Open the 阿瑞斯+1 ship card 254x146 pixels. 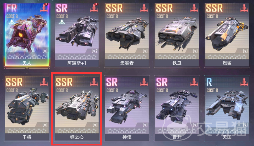[77, 35]
